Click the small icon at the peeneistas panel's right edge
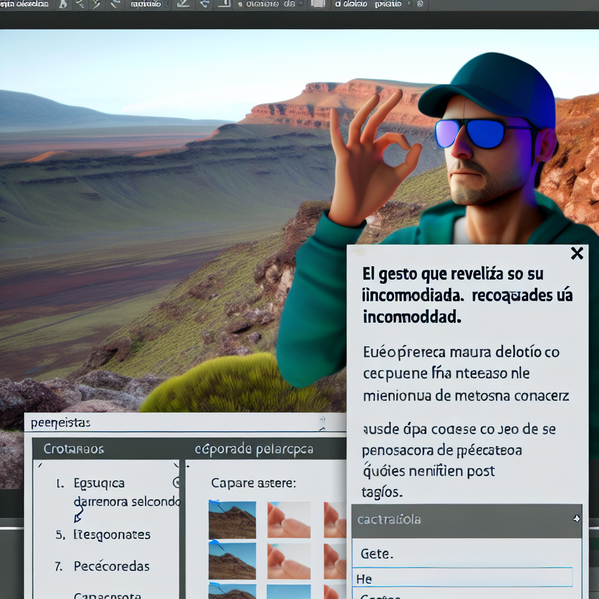This screenshot has width=599, height=599. coord(321,421)
